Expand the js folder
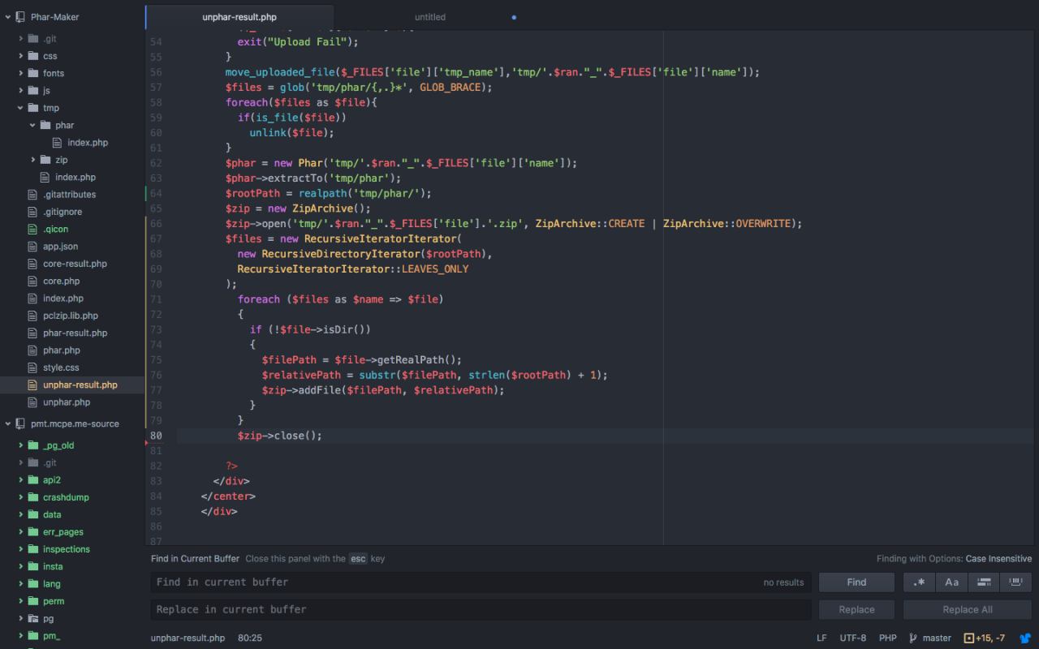Image resolution: width=1039 pixels, height=649 pixels. coord(21,91)
